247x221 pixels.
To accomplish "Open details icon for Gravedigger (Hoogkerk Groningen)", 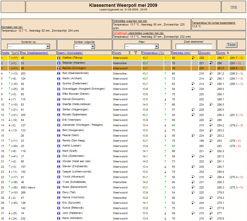I will click(59, 89).
